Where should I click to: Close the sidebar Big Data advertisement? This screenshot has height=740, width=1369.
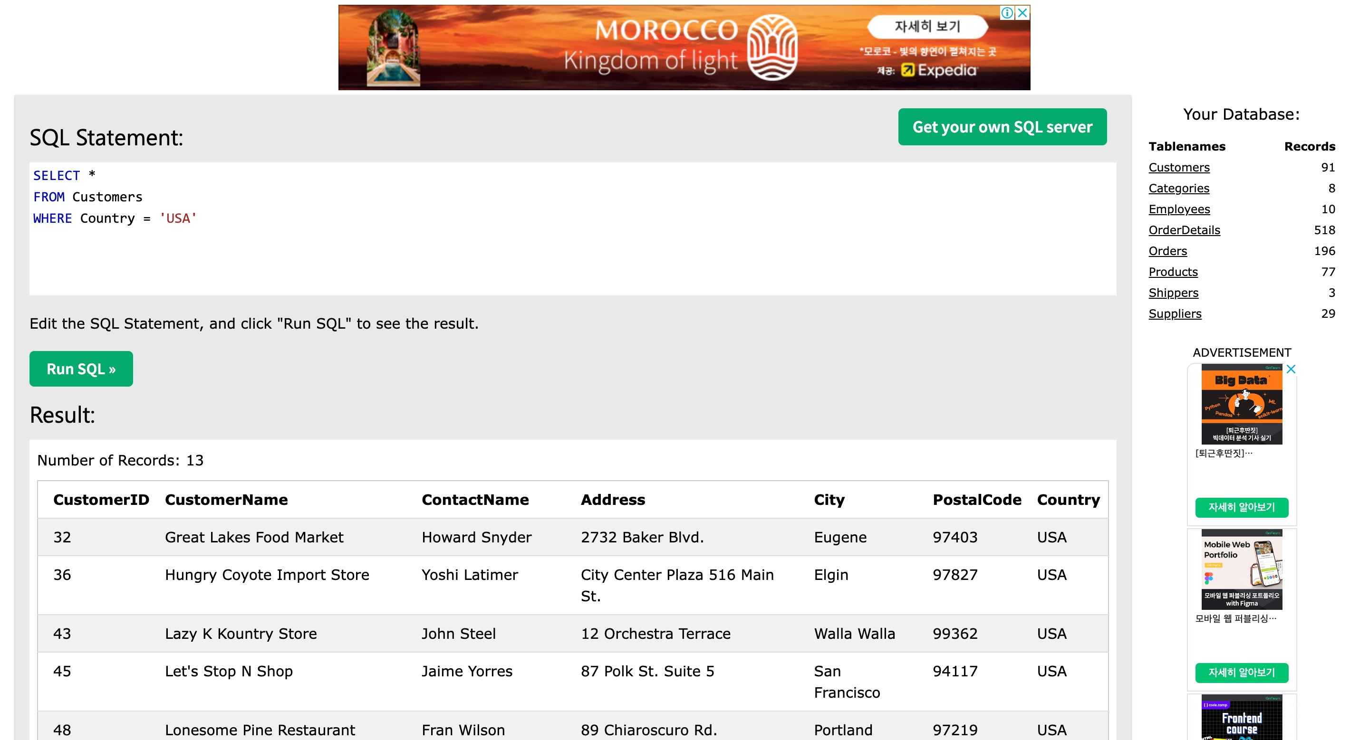[x=1291, y=369]
